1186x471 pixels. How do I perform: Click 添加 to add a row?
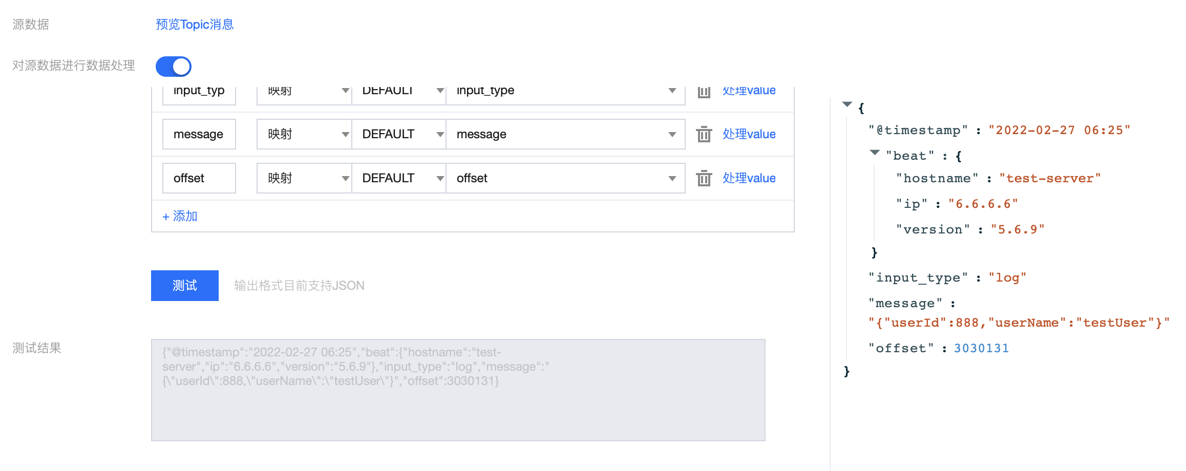click(x=180, y=216)
